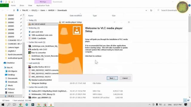This screenshot has width=191, height=107.
Task: Select the New folder (2) item
Action: [37, 59]
